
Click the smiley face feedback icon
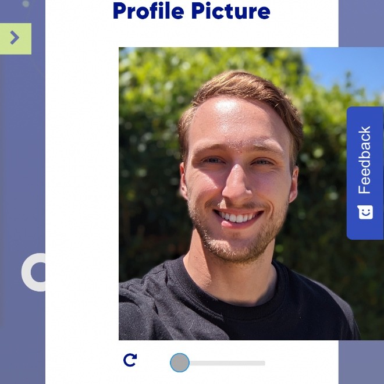pos(365,212)
